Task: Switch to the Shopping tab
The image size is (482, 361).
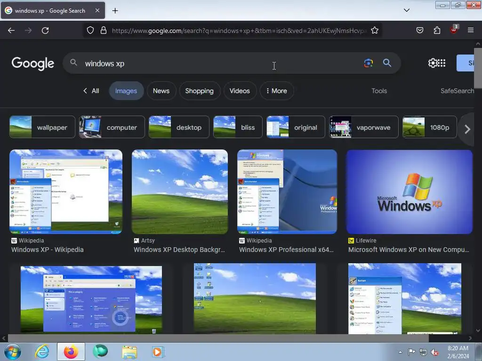Action: (x=199, y=91)
